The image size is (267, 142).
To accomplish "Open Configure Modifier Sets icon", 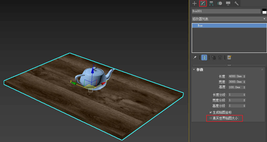I will point(229,57).
